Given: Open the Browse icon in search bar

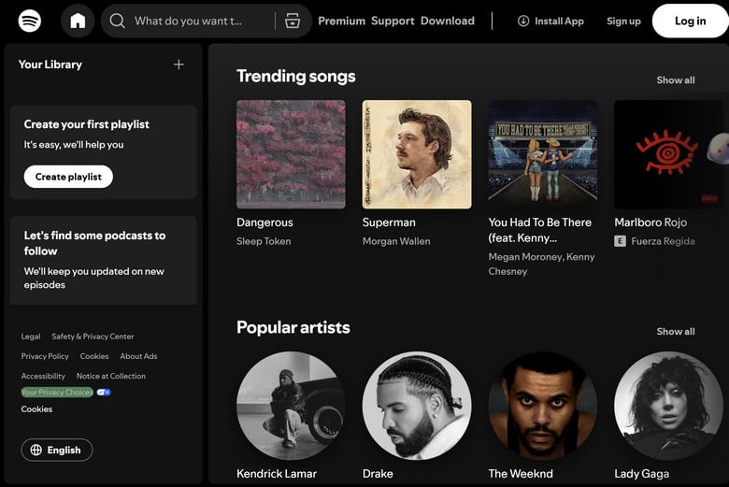Looking at the screenshot, I should (x=292, y=21).
